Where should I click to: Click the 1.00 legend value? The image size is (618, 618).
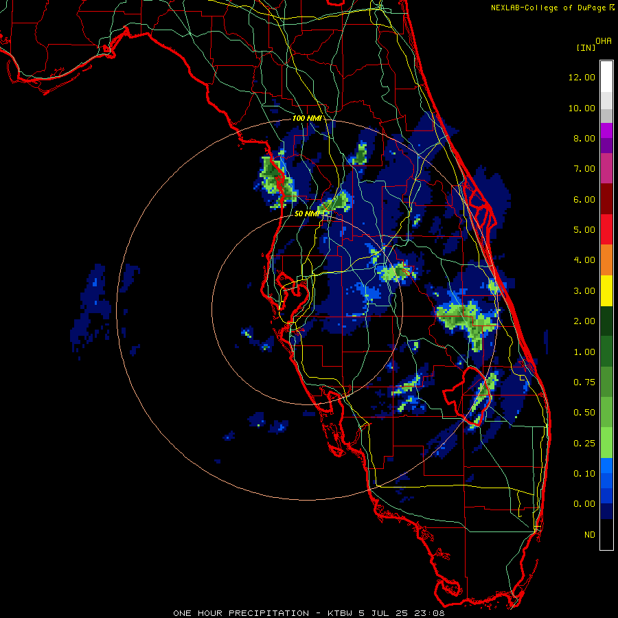coord(584,352)
